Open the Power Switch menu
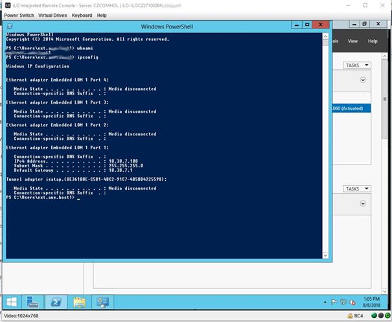Viewport: 392px width, 322px height. tap(19, 16)
